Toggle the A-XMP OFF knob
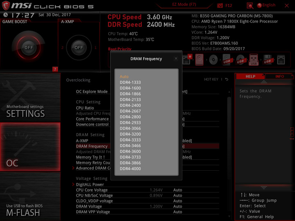Screen dimensions: 295x221 coord(79,47)
